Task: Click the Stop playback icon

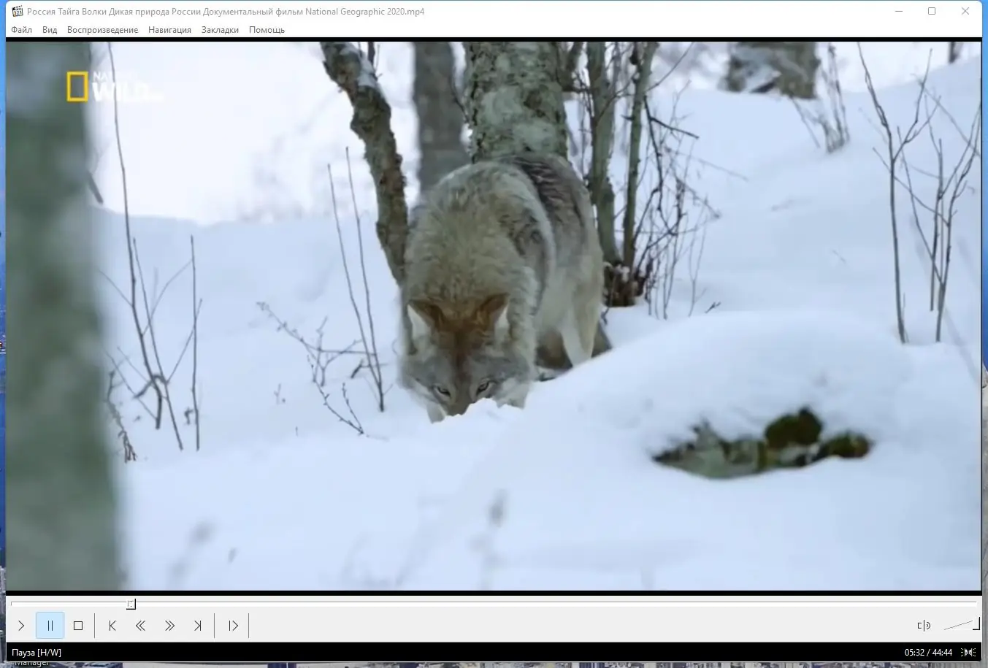Action: (78, 626)
